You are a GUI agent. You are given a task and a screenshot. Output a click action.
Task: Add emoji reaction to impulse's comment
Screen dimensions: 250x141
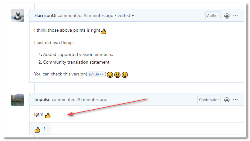point(227,99)
